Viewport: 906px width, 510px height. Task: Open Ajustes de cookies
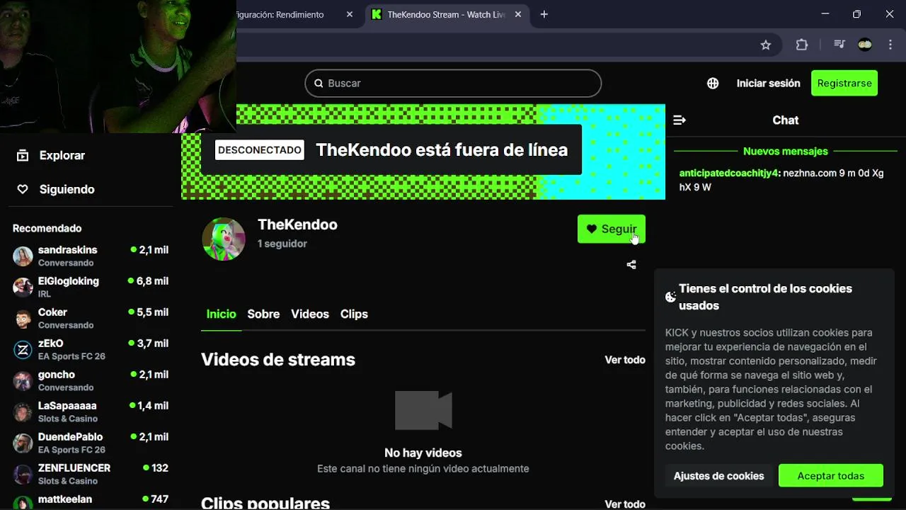(x=718, y=475)
